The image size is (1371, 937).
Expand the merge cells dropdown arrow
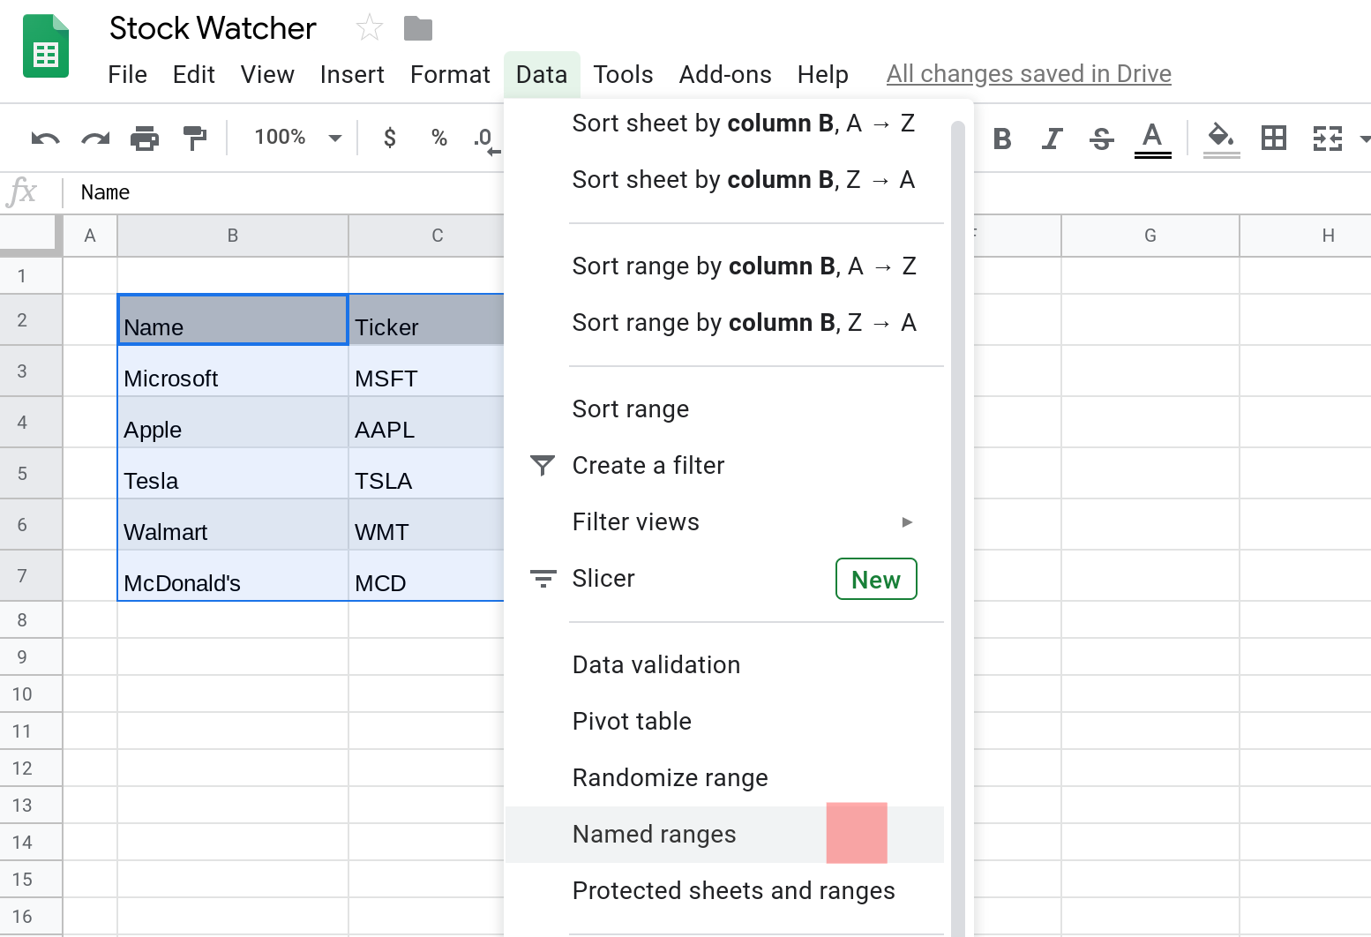(x=1364, y=139)
